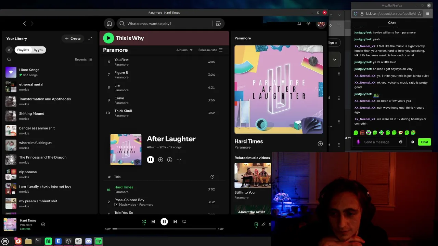
Task: Download the After Laughter album
Action: pos(170,160)
